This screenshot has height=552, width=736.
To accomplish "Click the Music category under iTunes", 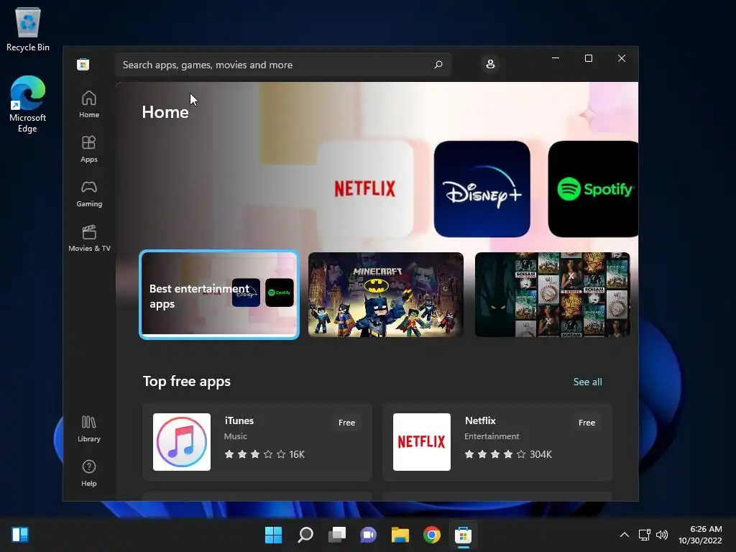I will pos(235,436).
